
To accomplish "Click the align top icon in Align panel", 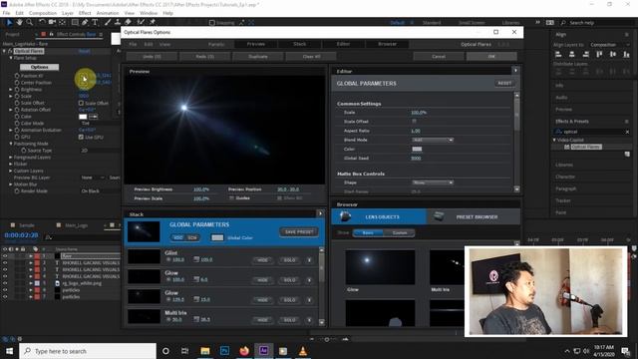I will [x=599, y=54].
